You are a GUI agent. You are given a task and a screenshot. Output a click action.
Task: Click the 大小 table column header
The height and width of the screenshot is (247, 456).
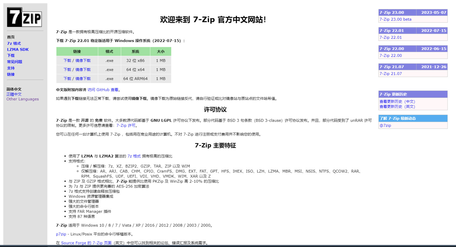click(x=161, y=51)
